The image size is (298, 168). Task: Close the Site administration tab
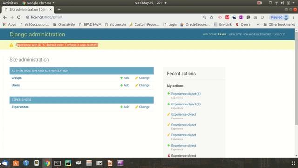click(51, 9)
